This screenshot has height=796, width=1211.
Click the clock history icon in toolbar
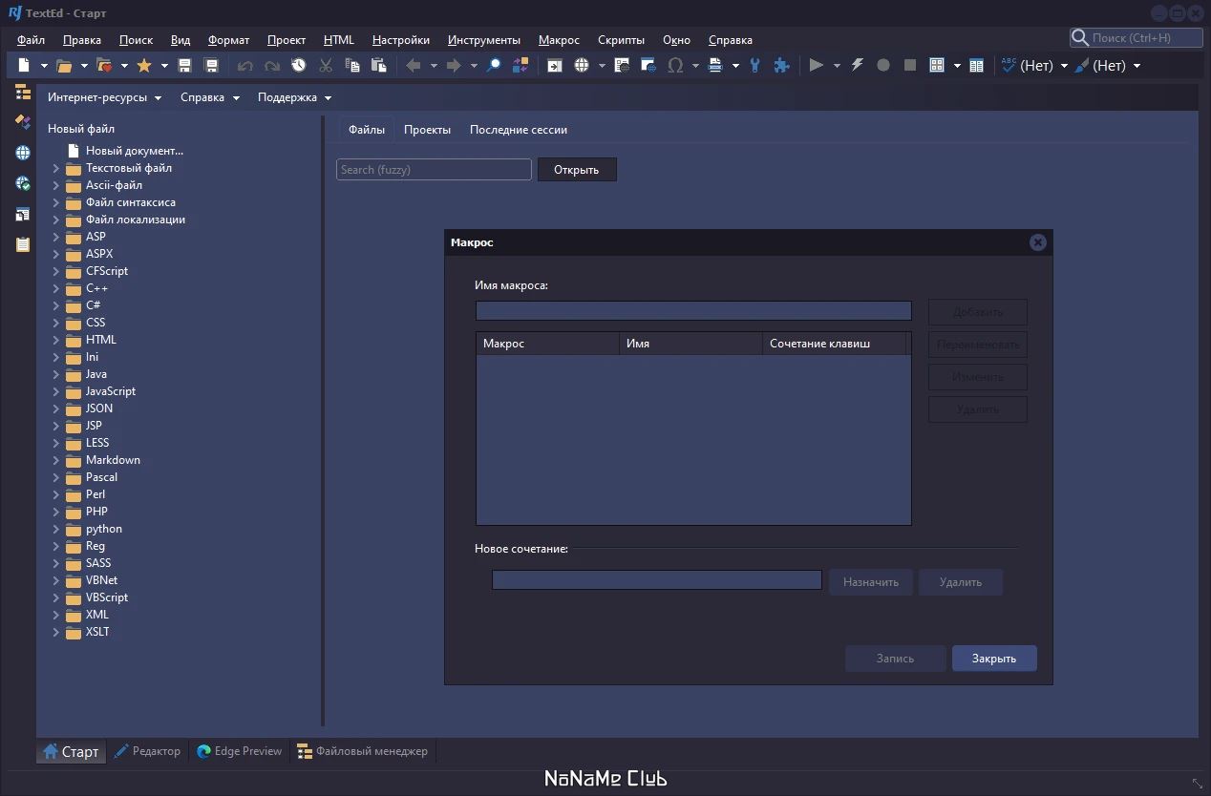(x=299, y=65)
